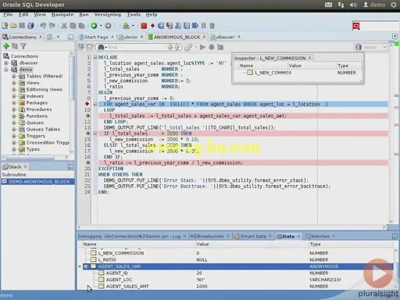Click the editor Debug bug icon

(x=212, y=47)
